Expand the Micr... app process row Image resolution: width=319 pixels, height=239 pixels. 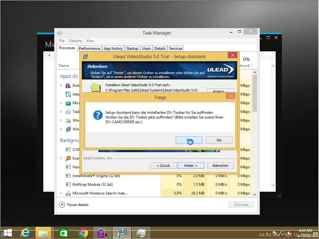pos(61,103)
